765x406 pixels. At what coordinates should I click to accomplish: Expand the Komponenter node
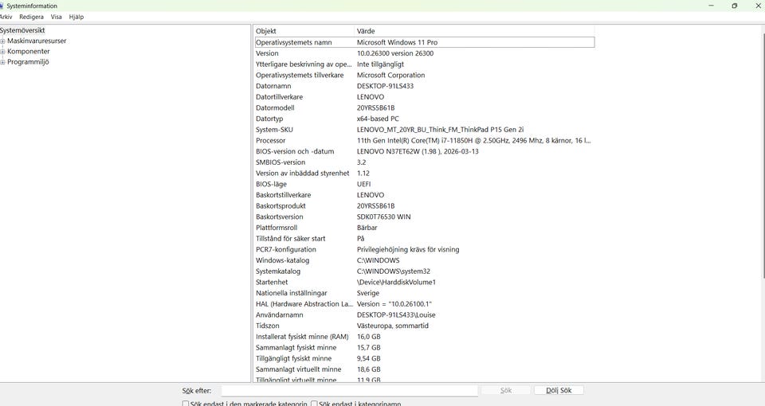click(x=2, y=52)
